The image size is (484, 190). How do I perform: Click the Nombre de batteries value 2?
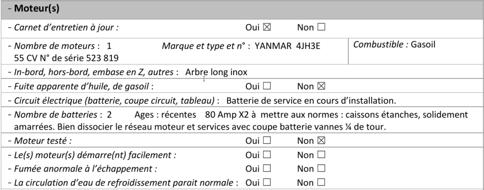[109, 115]
